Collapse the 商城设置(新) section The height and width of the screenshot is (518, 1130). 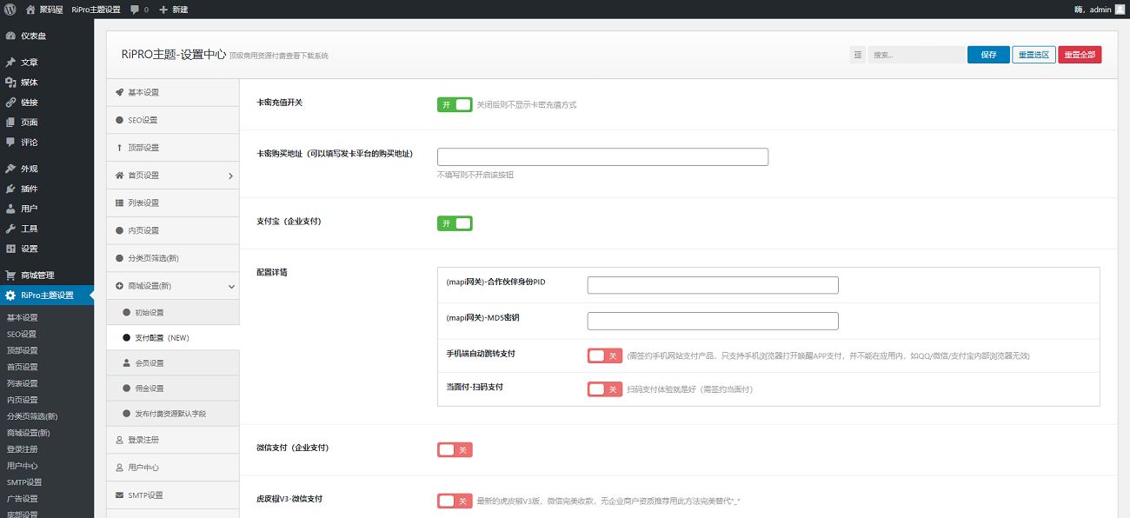(x=230, y=286)
